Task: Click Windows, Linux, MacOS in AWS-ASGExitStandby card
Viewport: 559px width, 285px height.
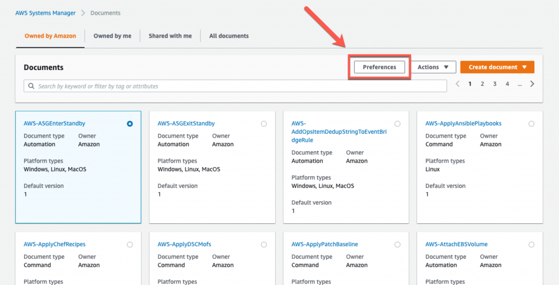Action: pyautogui.click(x=189, y=169)
